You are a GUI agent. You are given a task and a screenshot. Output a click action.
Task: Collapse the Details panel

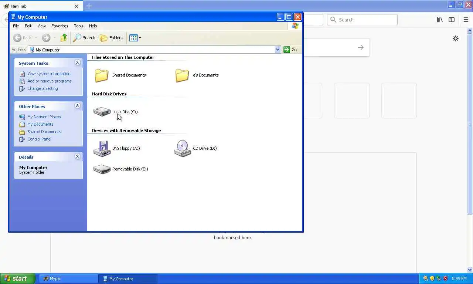(x=77, y=156)
